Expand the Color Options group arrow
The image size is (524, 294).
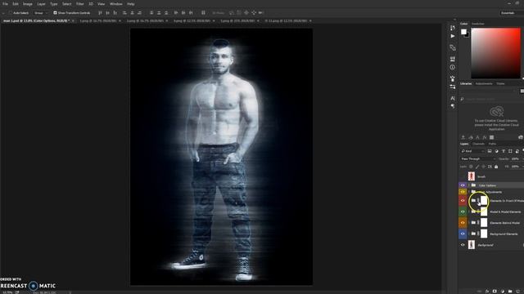(x=469, y=185)
